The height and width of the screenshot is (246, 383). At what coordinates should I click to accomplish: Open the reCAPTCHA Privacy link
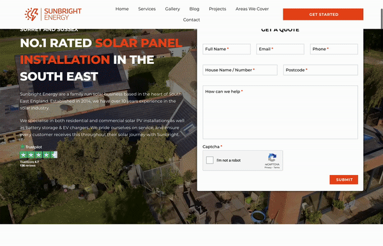268,167
